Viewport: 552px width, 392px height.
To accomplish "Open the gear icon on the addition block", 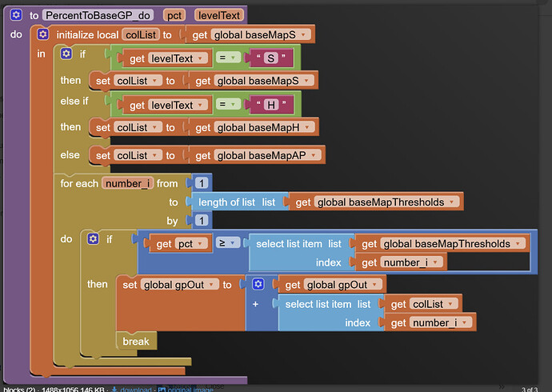I will pos(258,284).
